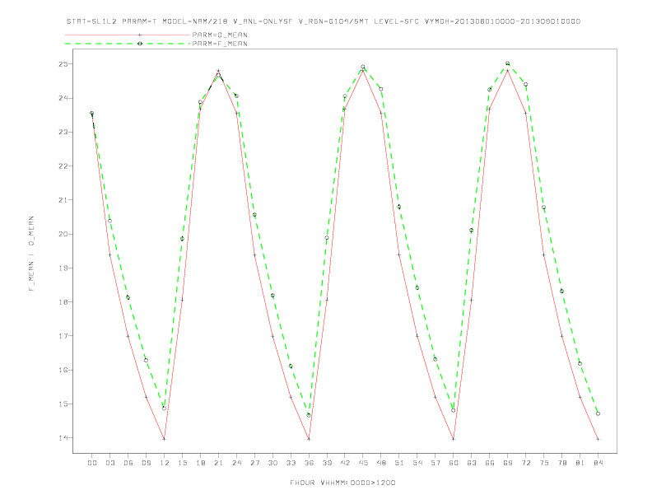Select the red O_MEAN legend line sample
Image resolution: width=652 pixels, height=504 pixels.
tap(128, 35)
